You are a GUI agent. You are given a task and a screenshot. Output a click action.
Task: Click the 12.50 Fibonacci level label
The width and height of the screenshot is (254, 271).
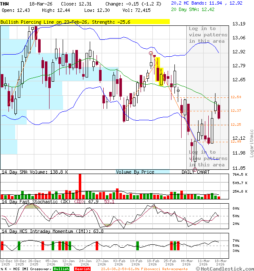pos(236,97)
